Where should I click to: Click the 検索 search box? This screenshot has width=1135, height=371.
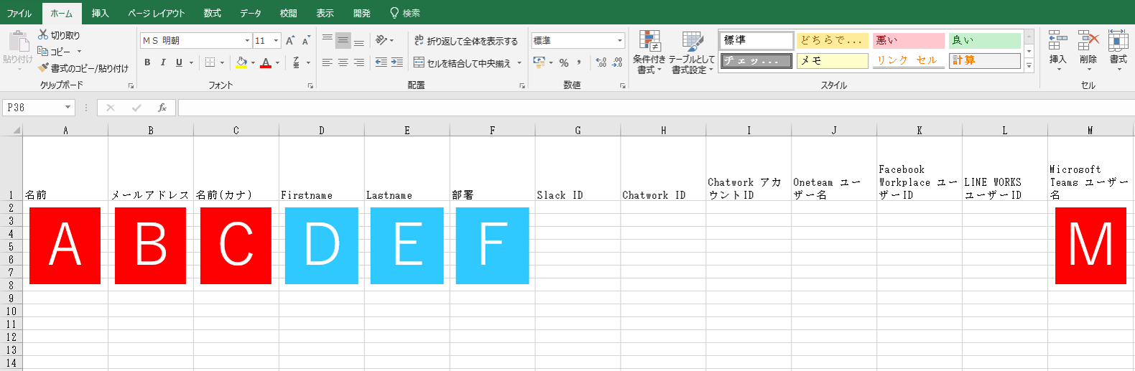pyautogui.click(x=405, y=13)
